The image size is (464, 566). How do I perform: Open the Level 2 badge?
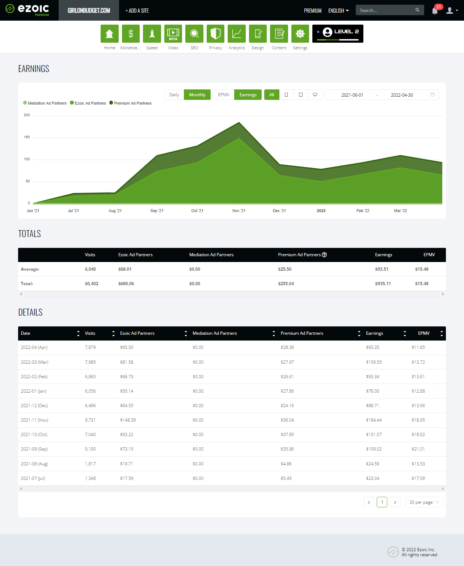coord(338,34)
